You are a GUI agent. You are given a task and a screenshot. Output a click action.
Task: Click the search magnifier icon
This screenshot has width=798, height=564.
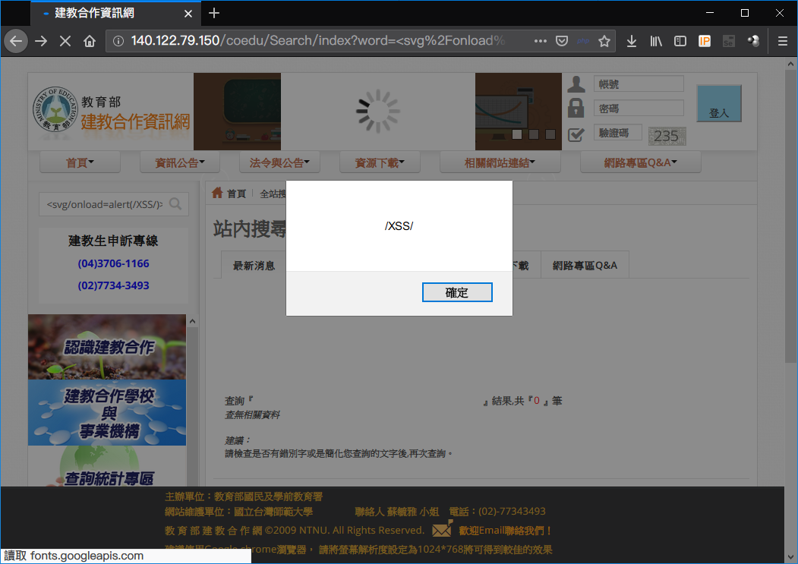(175, 204)
